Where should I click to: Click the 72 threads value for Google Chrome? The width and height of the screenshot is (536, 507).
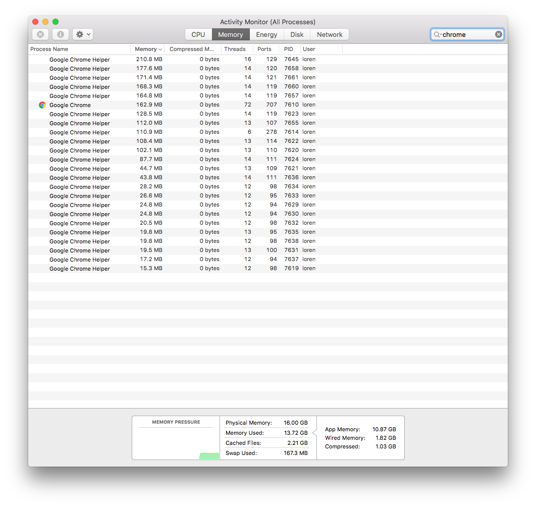coord(247,105)
